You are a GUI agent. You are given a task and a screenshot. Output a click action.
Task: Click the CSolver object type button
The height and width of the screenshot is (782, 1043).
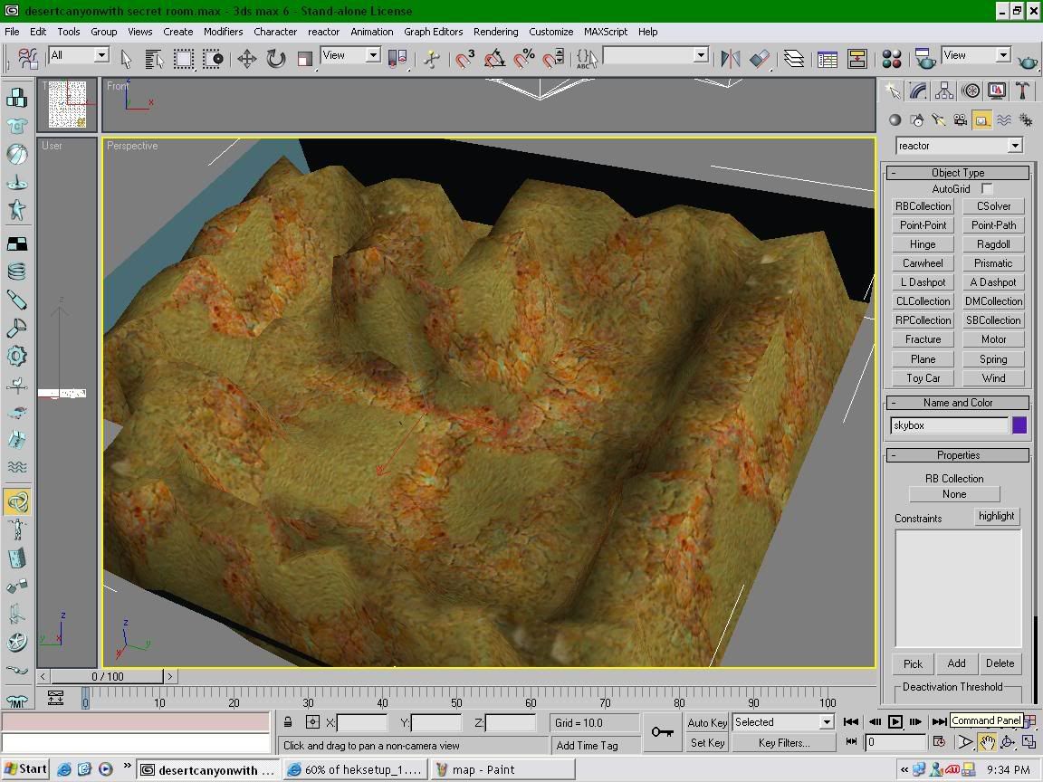994,206
